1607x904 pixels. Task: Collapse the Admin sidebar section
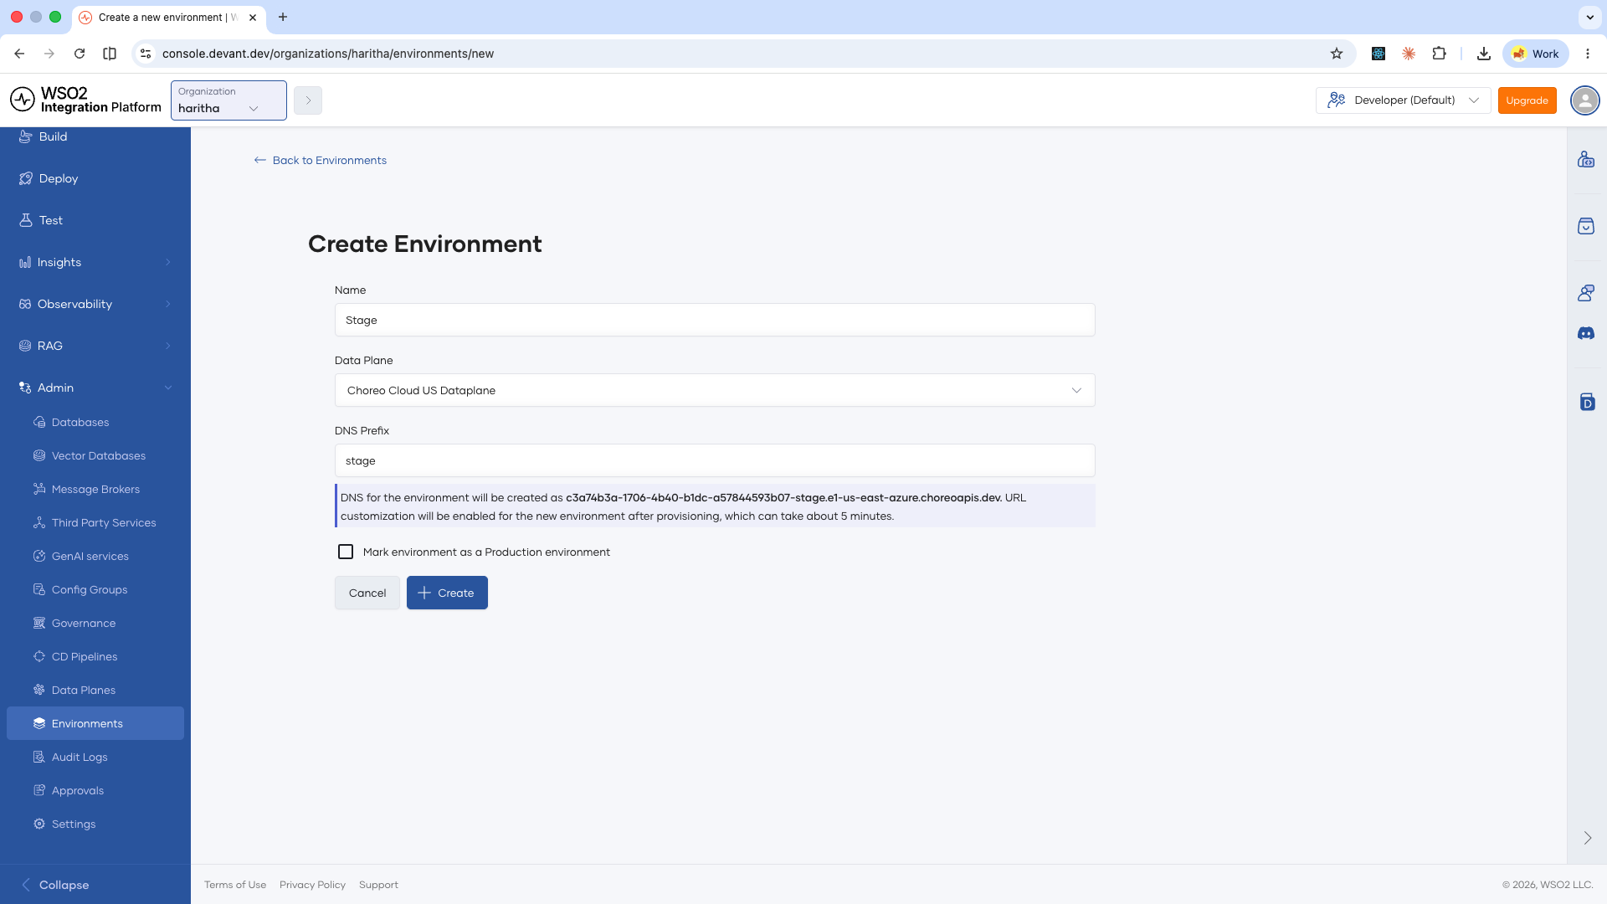(x=95, y=388)
